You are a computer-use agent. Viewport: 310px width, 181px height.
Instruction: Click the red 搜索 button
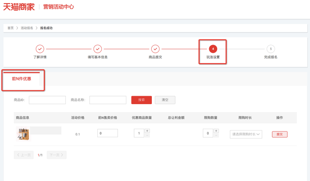click(x=141, y=100)
